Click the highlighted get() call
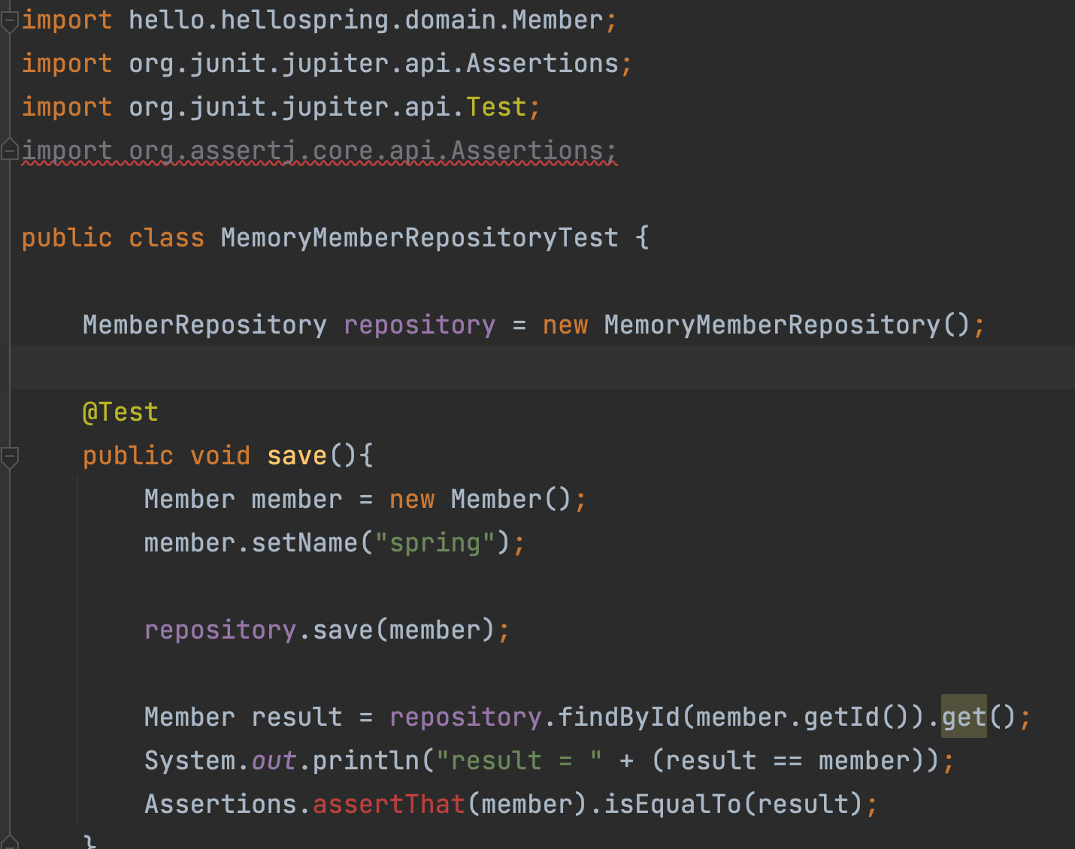This screenshot has width=1075, height=849. click(x=964, y=718)
